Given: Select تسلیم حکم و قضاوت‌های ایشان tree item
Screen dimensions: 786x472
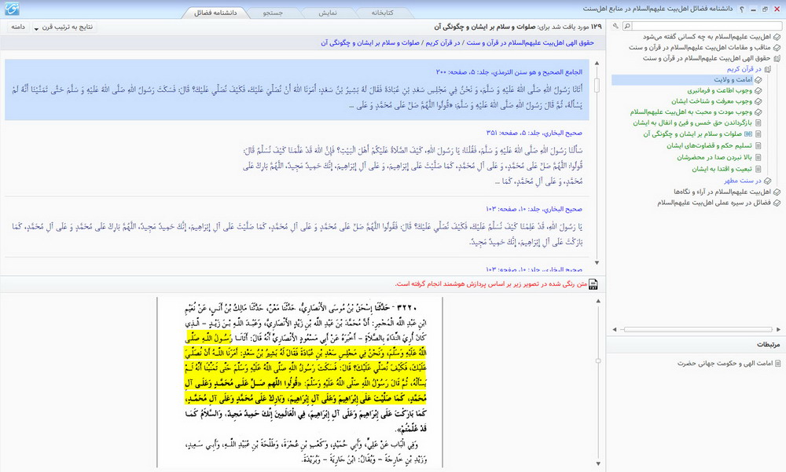Looking at the screenshot, I should click(x=709, y=146).
